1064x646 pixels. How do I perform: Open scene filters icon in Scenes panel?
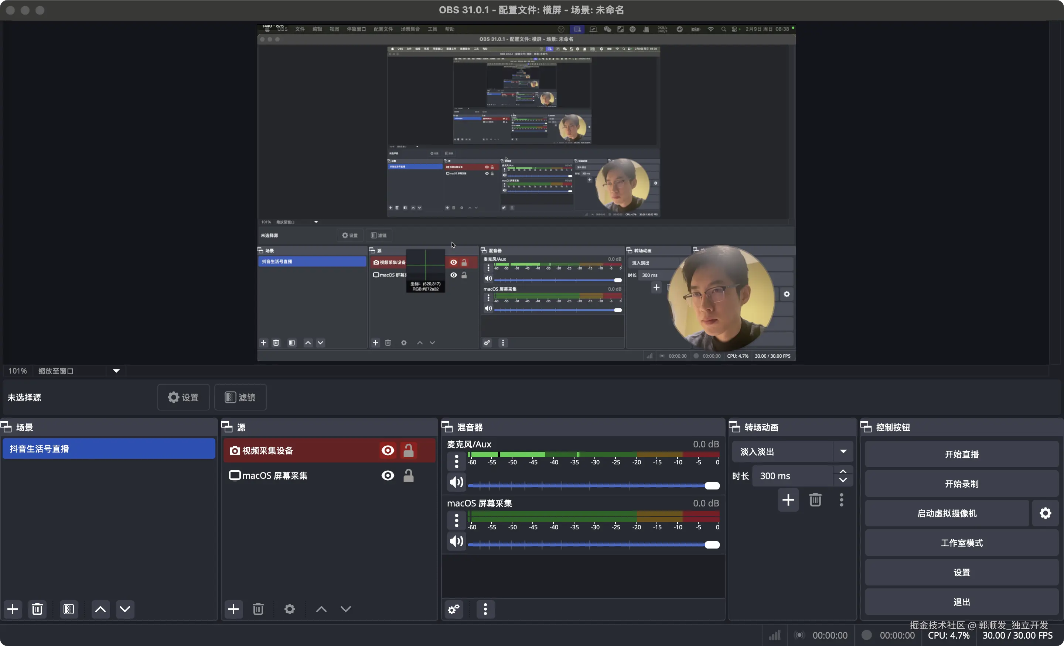(69, 609)
